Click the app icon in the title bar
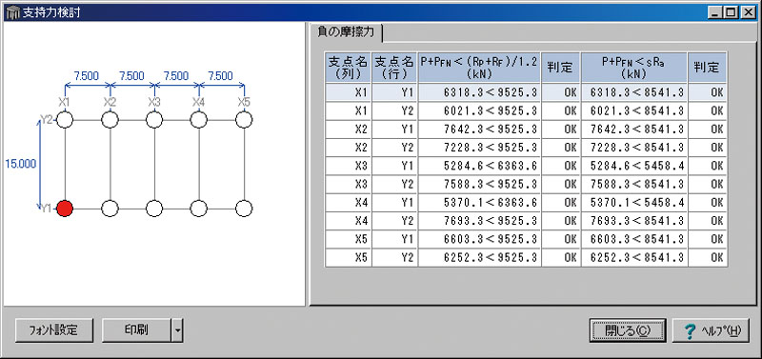Screen dimensions: 762x359 pos(13,12)
